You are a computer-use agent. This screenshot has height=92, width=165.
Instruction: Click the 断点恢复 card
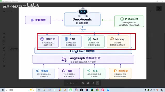point(120,73)
